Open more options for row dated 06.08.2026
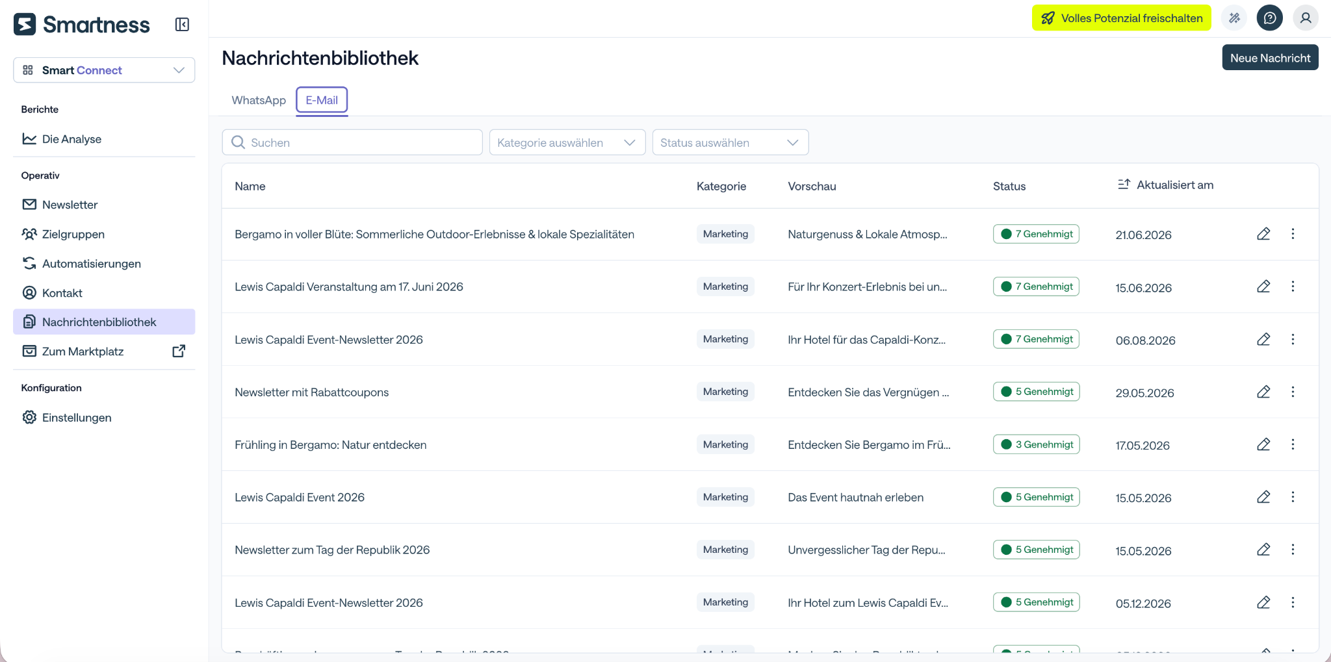Image resolution: width=1331 pixels, height=662 pixels. pyautogui.click(x=1293, y=339)
